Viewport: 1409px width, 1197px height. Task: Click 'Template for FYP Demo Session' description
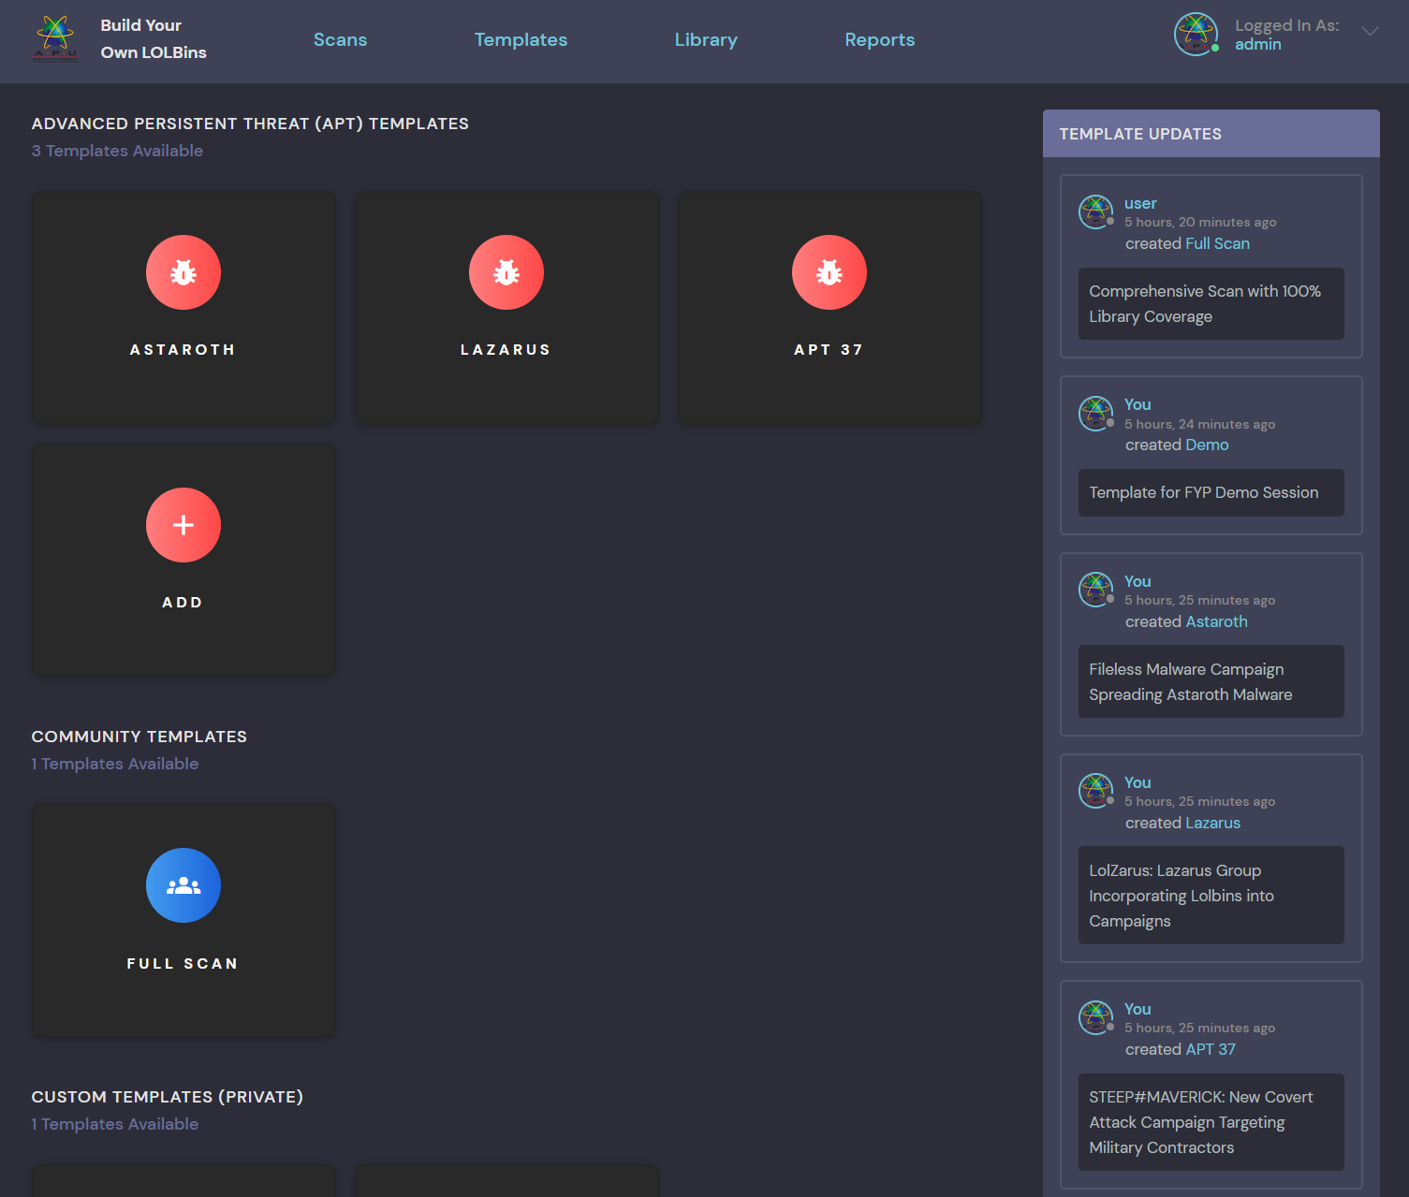(1211, 492)
